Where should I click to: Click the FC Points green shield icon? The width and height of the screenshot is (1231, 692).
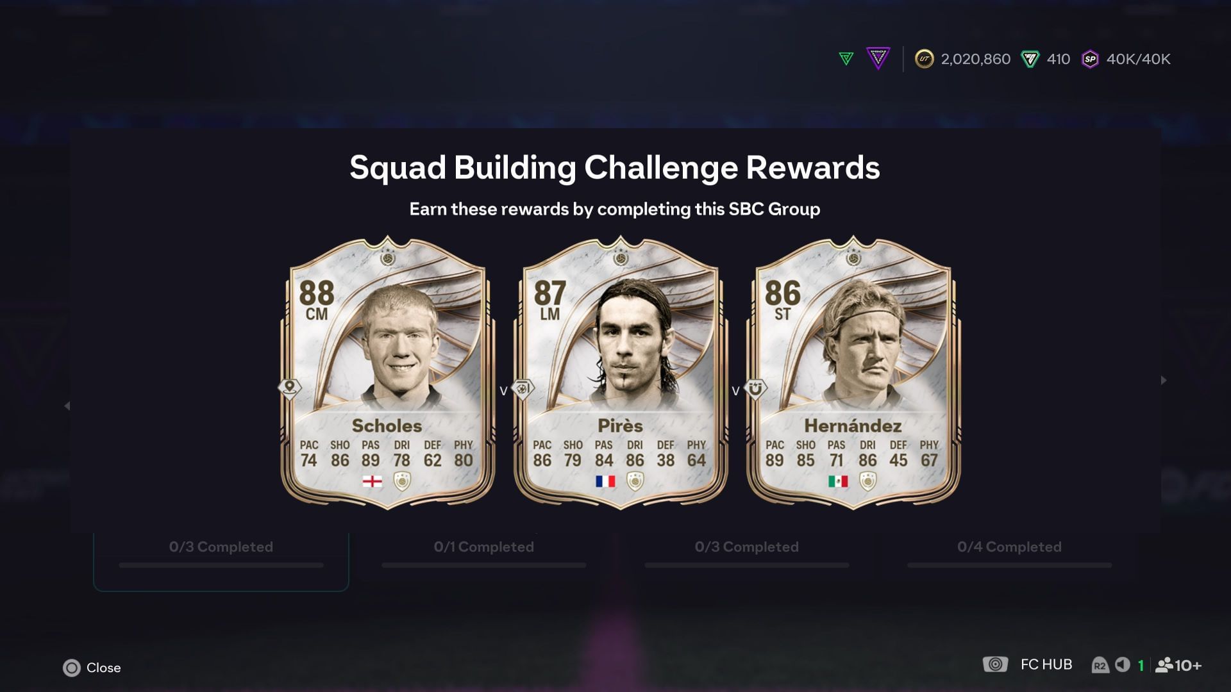(1030, 59)
